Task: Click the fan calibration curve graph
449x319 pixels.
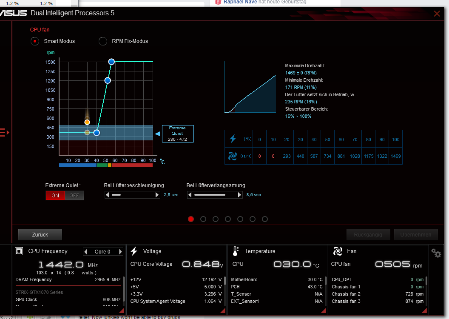Action: [x=250, y=87]
